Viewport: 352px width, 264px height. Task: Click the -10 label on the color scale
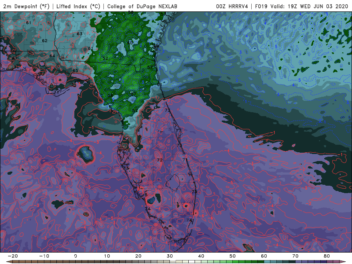point(44,256)
